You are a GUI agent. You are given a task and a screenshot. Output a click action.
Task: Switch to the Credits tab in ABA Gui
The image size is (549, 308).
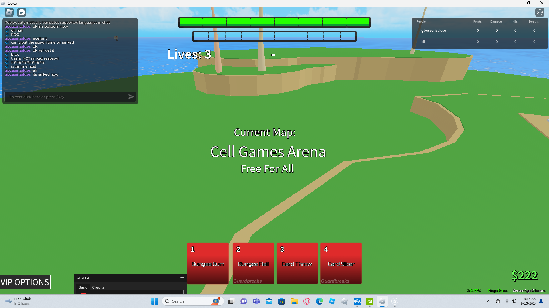click(98, 287)
